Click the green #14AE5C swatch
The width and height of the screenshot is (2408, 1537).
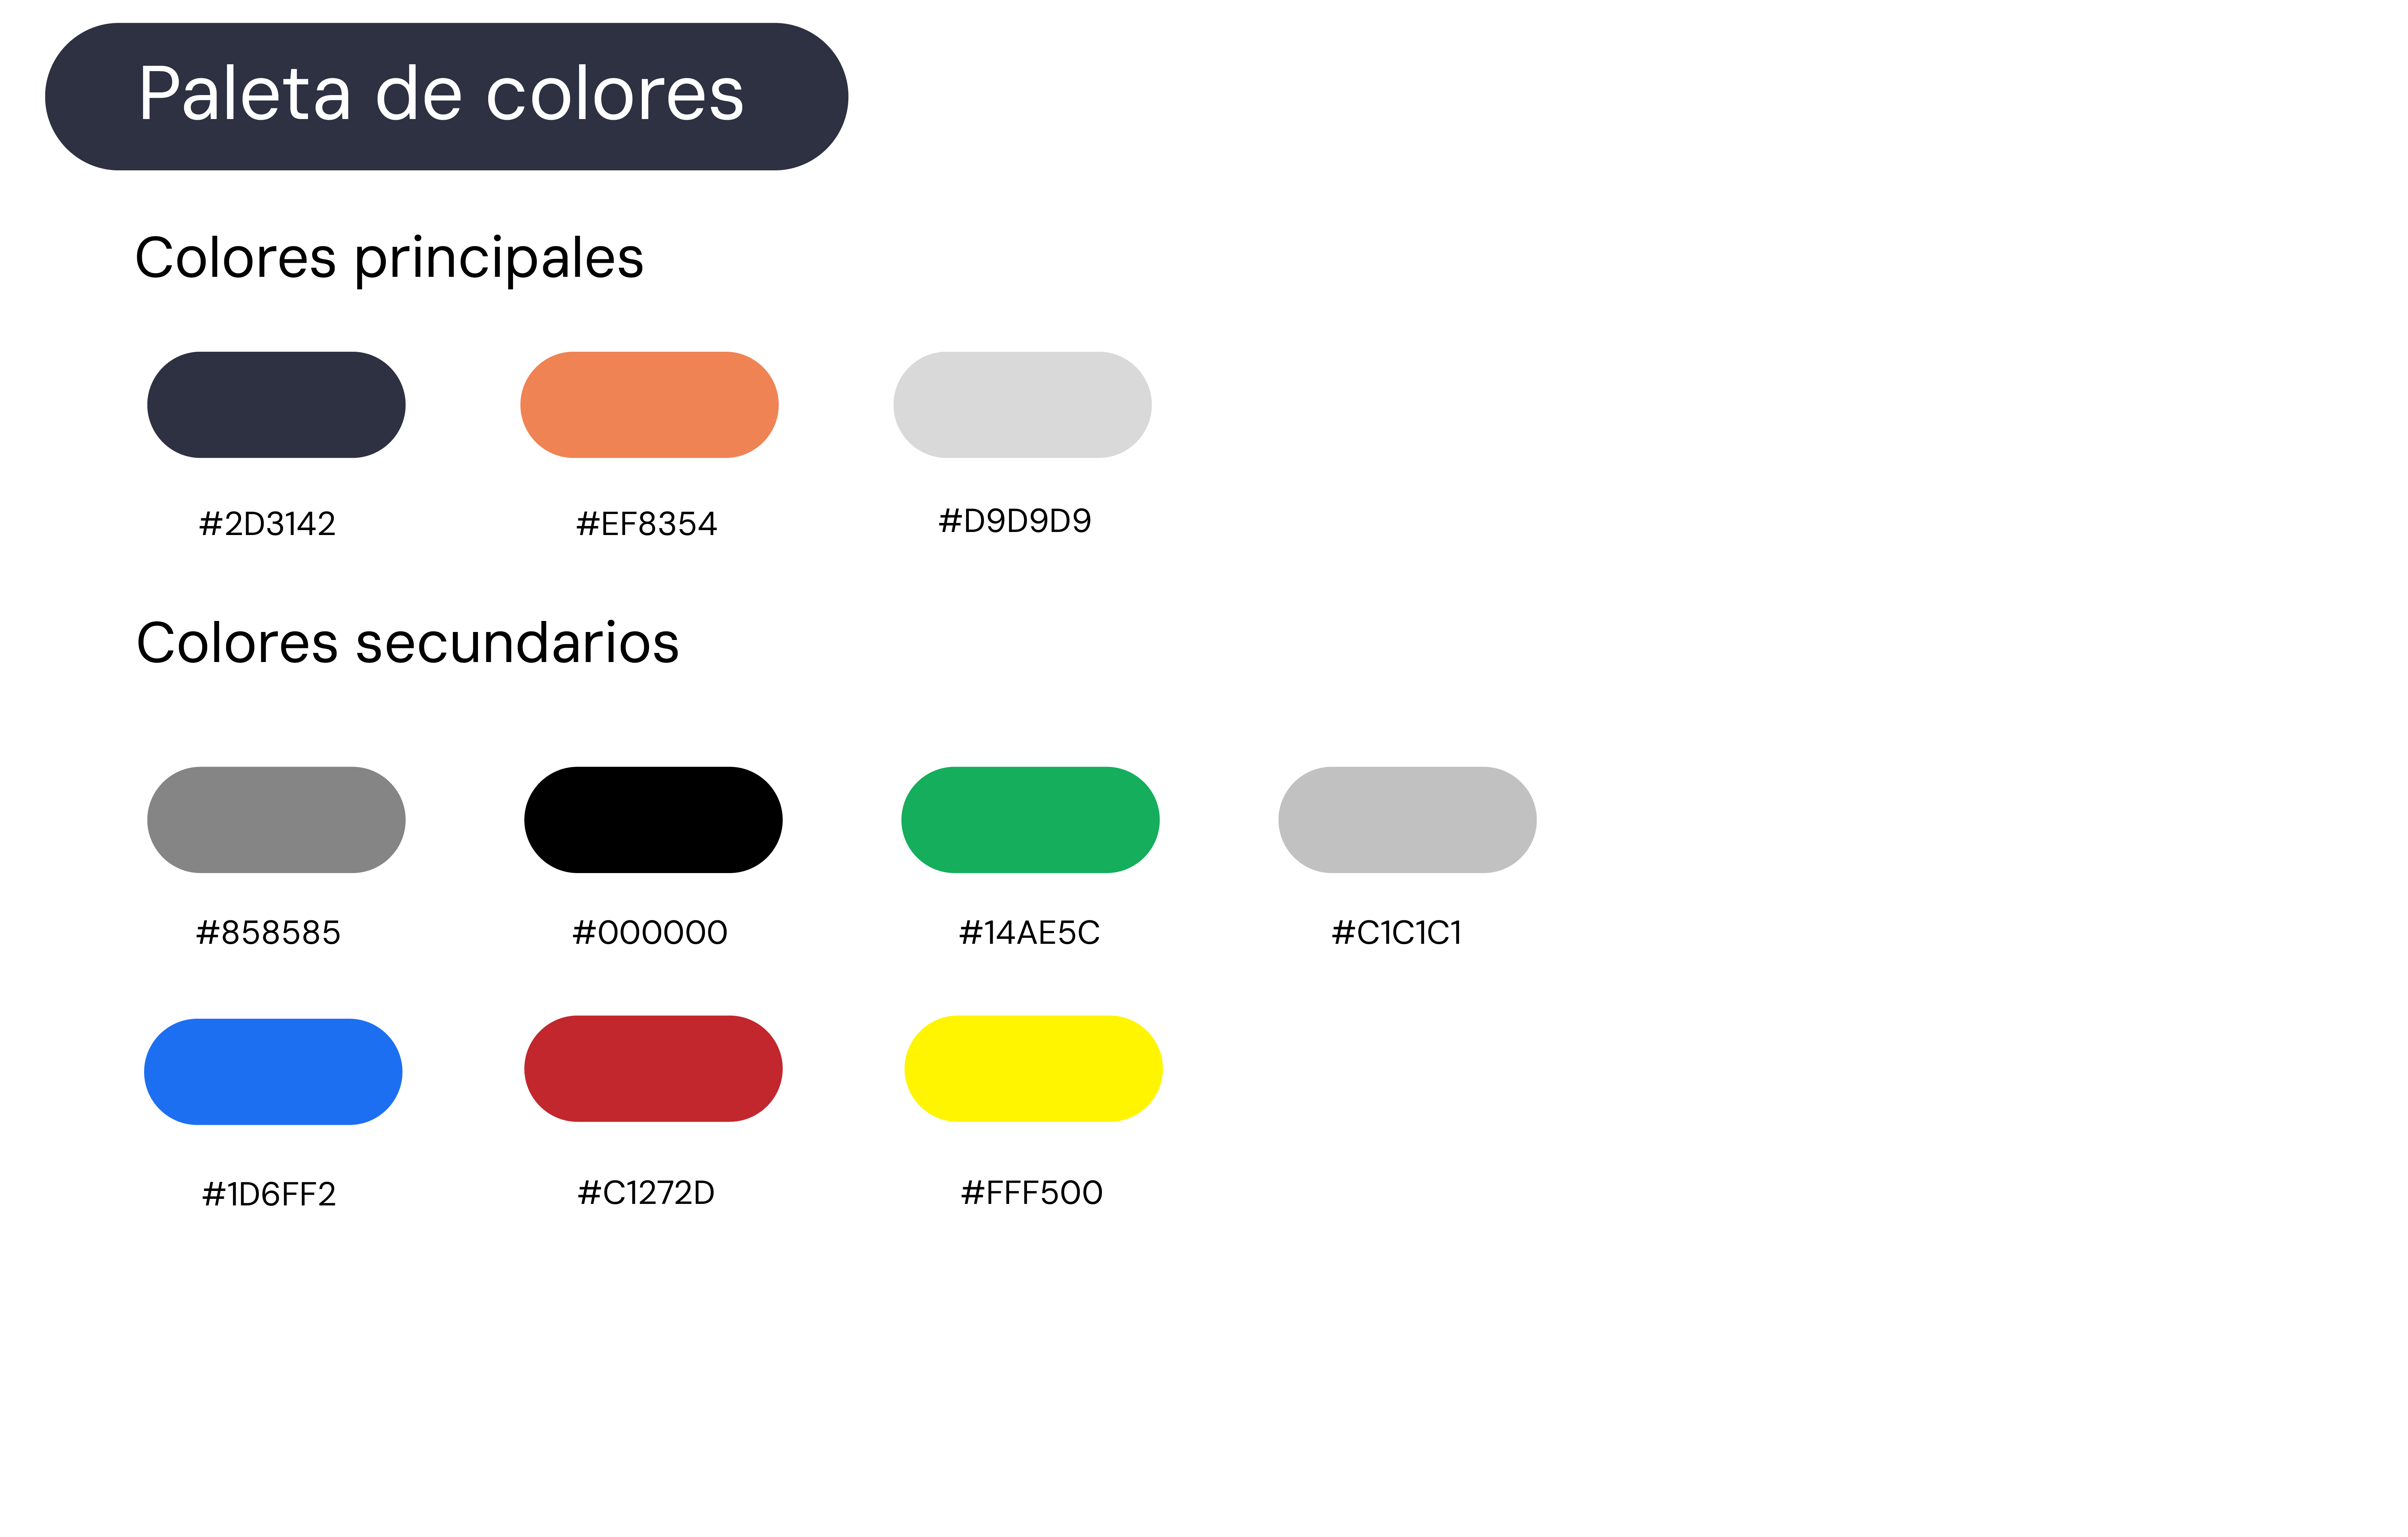[x=1030, y=820]
